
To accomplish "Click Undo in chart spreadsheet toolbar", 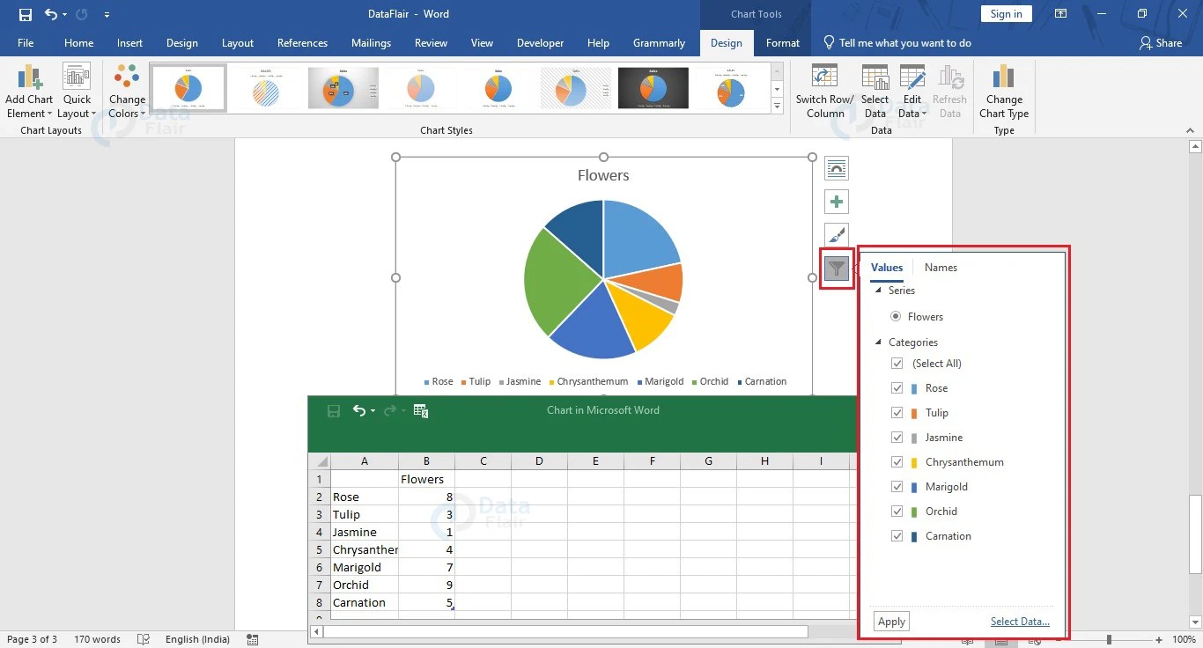I will point(359,410).
